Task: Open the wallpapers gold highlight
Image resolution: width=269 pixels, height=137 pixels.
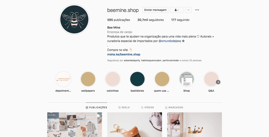Action: click(88, 79)
